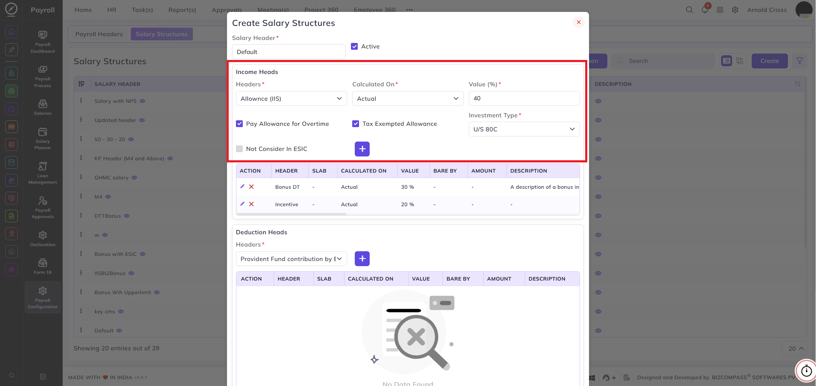
Task: Uncheck the Active checkbox
Action: pyautogui.click(x=354, y=46)
